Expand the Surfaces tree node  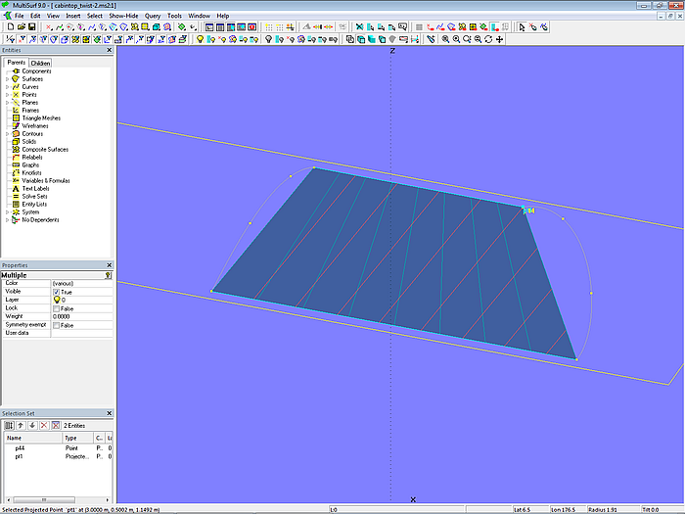[x=7, y=79]
